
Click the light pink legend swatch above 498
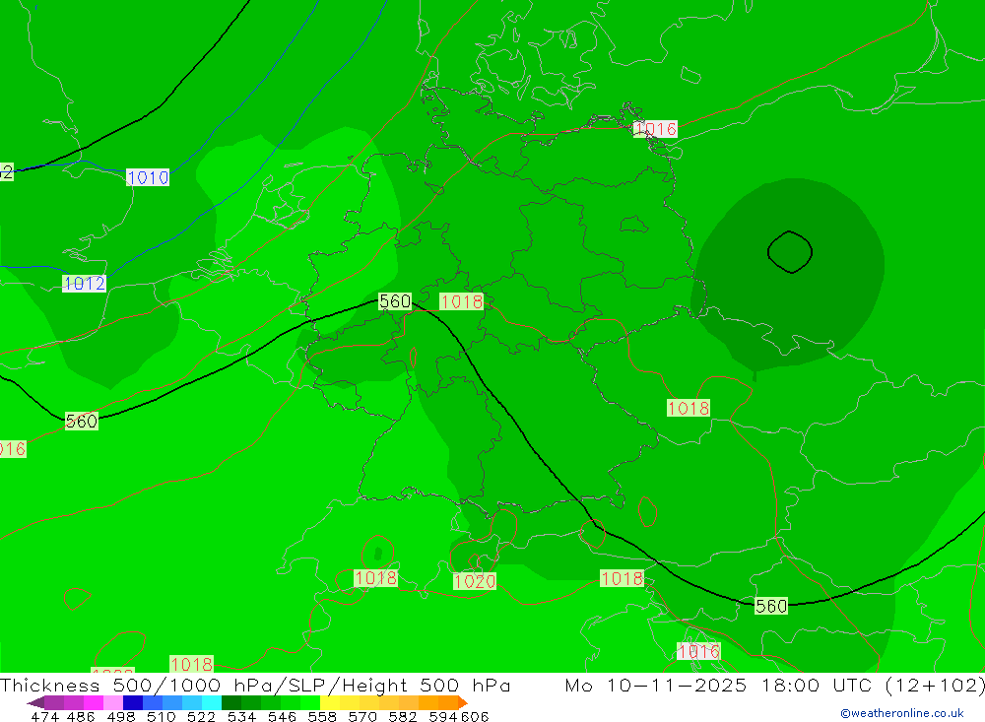[113, 702]
